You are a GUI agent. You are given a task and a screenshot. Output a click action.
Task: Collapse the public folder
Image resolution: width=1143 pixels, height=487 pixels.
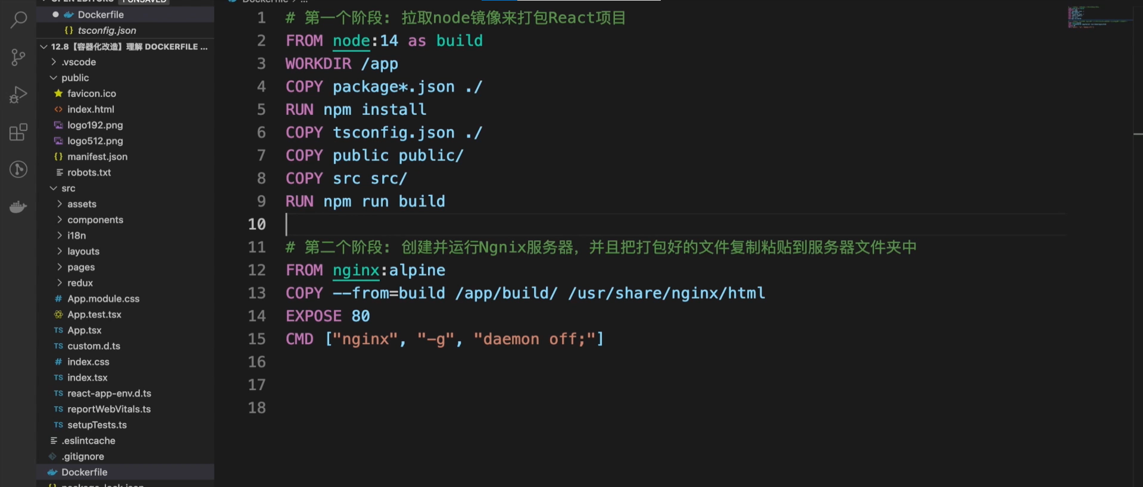point(75,78)
